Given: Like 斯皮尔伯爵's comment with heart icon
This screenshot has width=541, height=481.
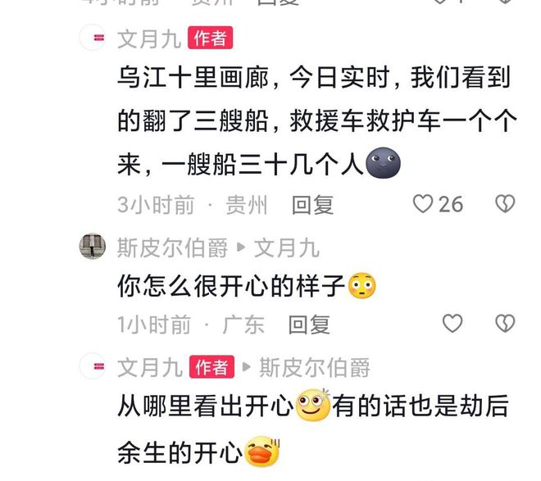Looking at the screenshot, I should tap(452, 324).
